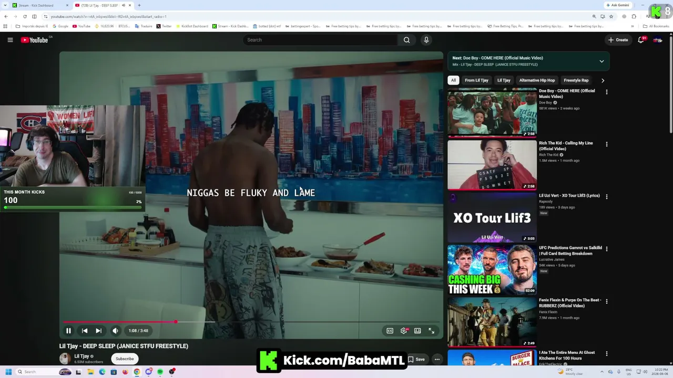
Task: Click the browser address bar URL
Action: click(108, 16)
